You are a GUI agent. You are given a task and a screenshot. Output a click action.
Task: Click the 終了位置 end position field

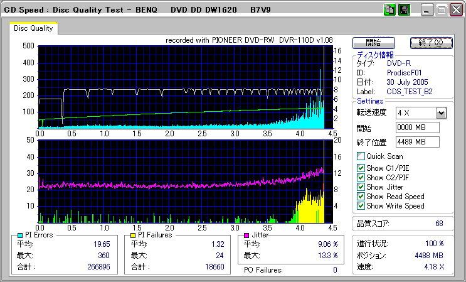tap(417, 142)
